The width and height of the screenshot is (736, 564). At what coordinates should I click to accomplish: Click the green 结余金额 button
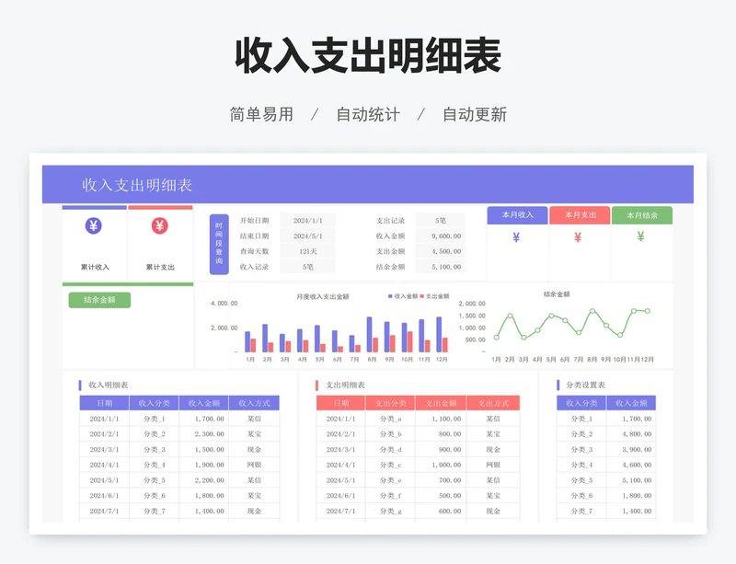coord(99,300)
